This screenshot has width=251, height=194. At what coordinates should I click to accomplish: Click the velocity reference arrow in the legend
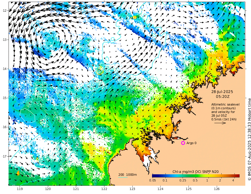point(220,123)
